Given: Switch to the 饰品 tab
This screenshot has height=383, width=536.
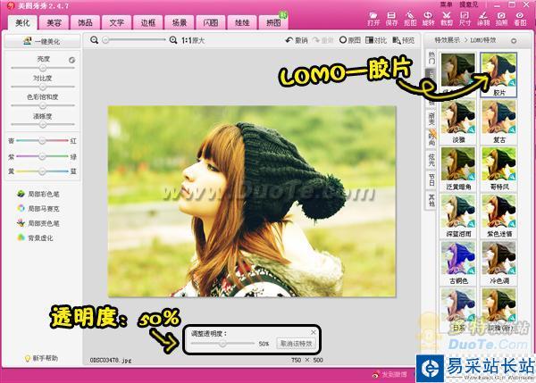Looking at the screenshot, I should 85,23.
